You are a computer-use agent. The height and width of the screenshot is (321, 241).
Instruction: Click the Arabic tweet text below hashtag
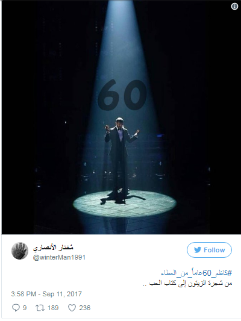point(187,283)
